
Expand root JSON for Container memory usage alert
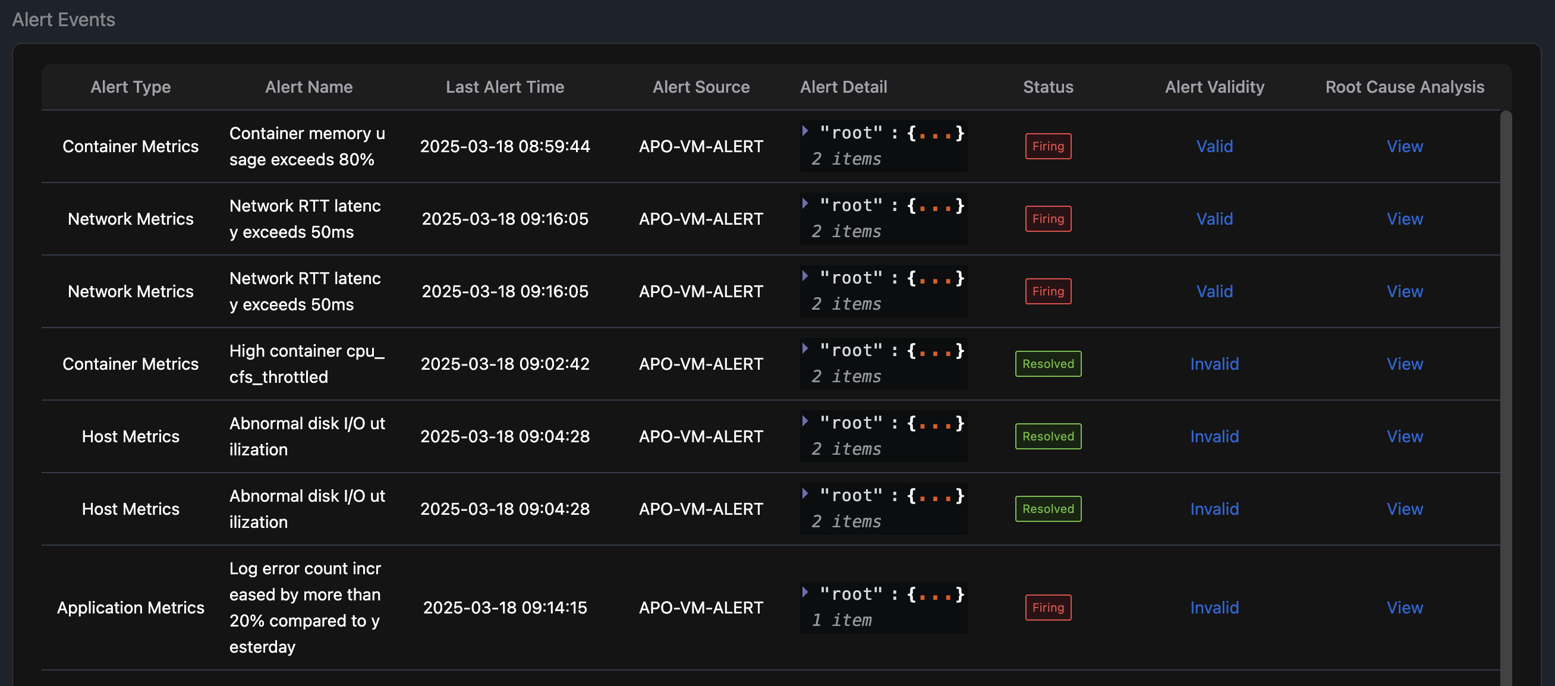pyautogui.click(x=805, y=131)
